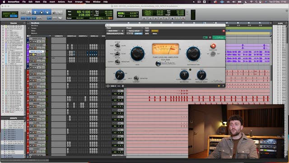289x163 pixels.
Task: Flip the Release fast/slow switch
Action: (x=117, y=54)
